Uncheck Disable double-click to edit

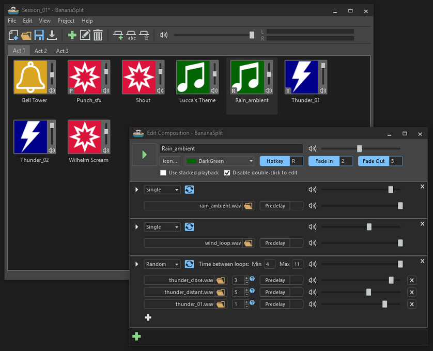tap(227, 173)
